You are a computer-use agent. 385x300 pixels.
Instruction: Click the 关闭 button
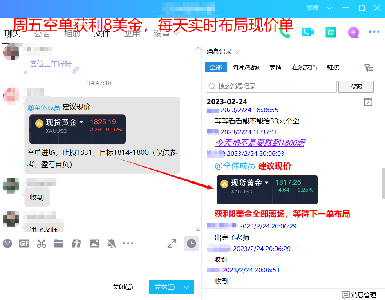pyautogui.click(x=123, y=287)
